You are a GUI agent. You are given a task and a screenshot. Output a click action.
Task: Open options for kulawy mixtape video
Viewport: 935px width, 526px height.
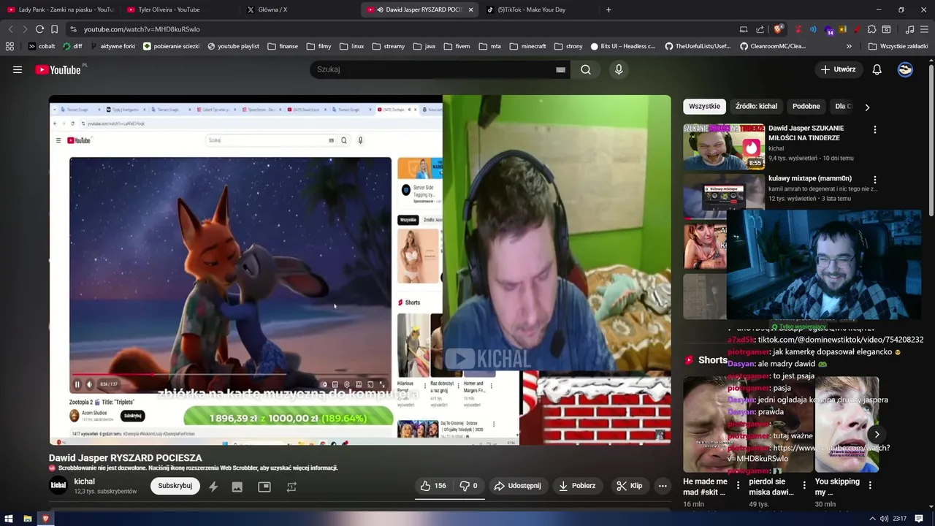point(875,180)
